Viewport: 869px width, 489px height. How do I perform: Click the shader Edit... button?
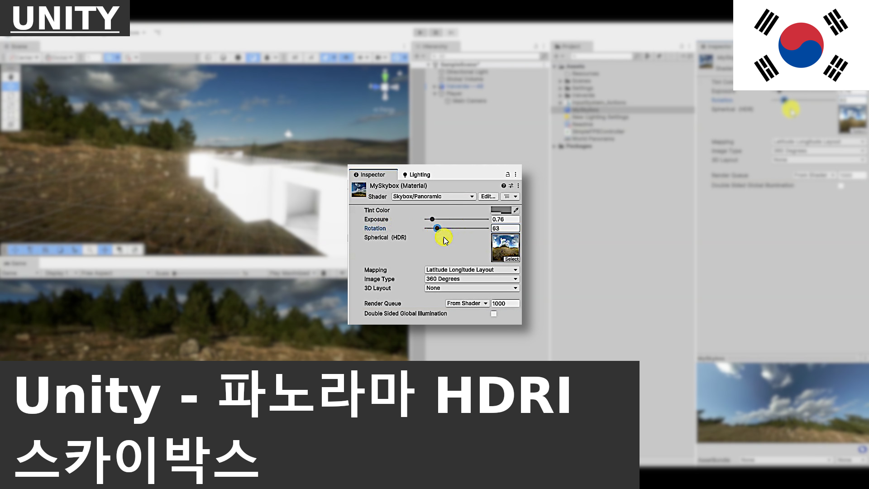click(488, 197)
